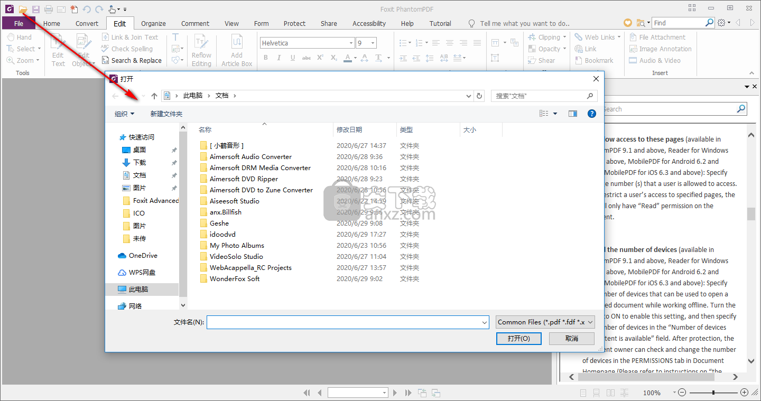The width and height of the screenshot is (761, 401).
Task: Open the font name Helvetica dropdown
Action: tap(351, 43)
